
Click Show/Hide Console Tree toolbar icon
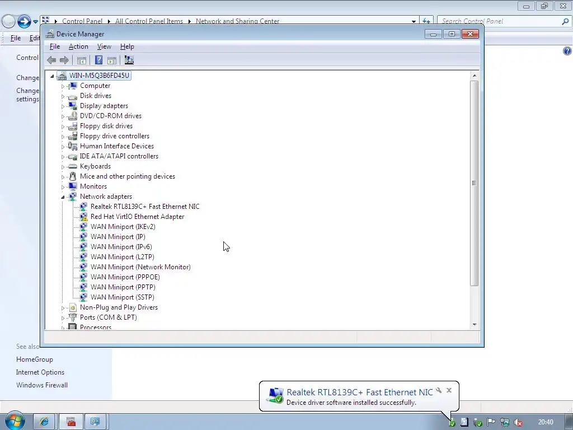tap(82, 60)
